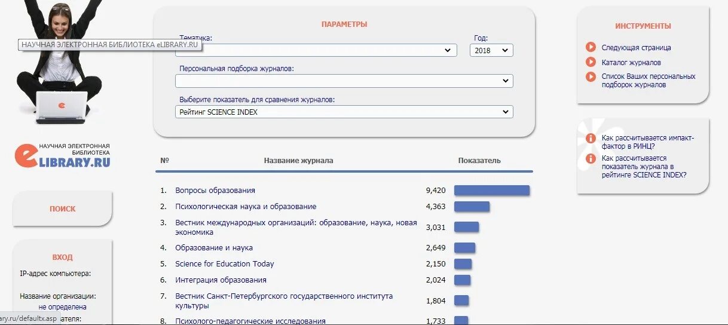The image size is (728, 325).
Task: Click the bar for Психологическая наука и образование
Action: click(x=472, y=207)
